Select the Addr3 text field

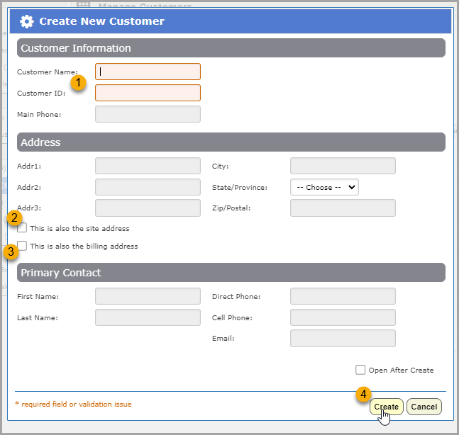148,208
